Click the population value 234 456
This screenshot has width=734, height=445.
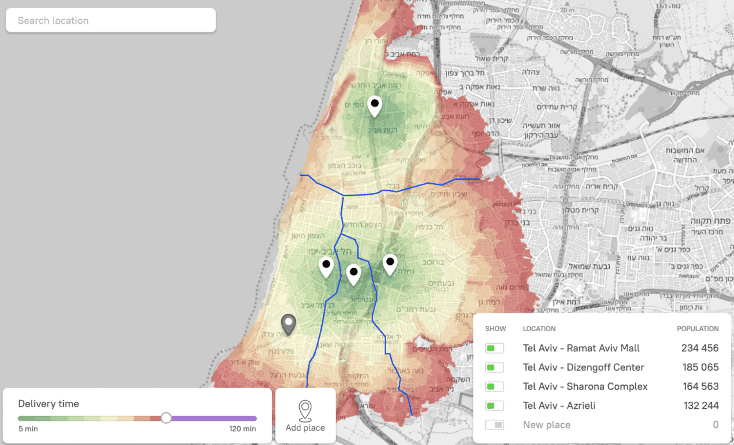[x=700, y=348]
